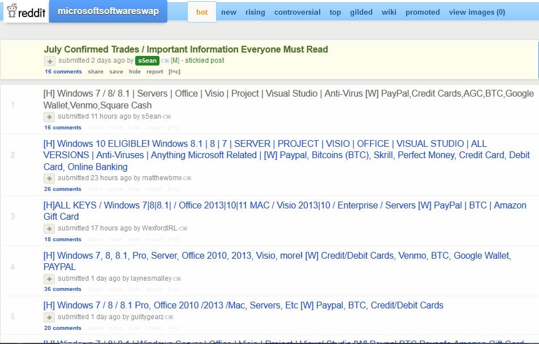Share the July Confirmed Trades post
Image resolution: width=539 pixels, height=344 pixels.
96,72
